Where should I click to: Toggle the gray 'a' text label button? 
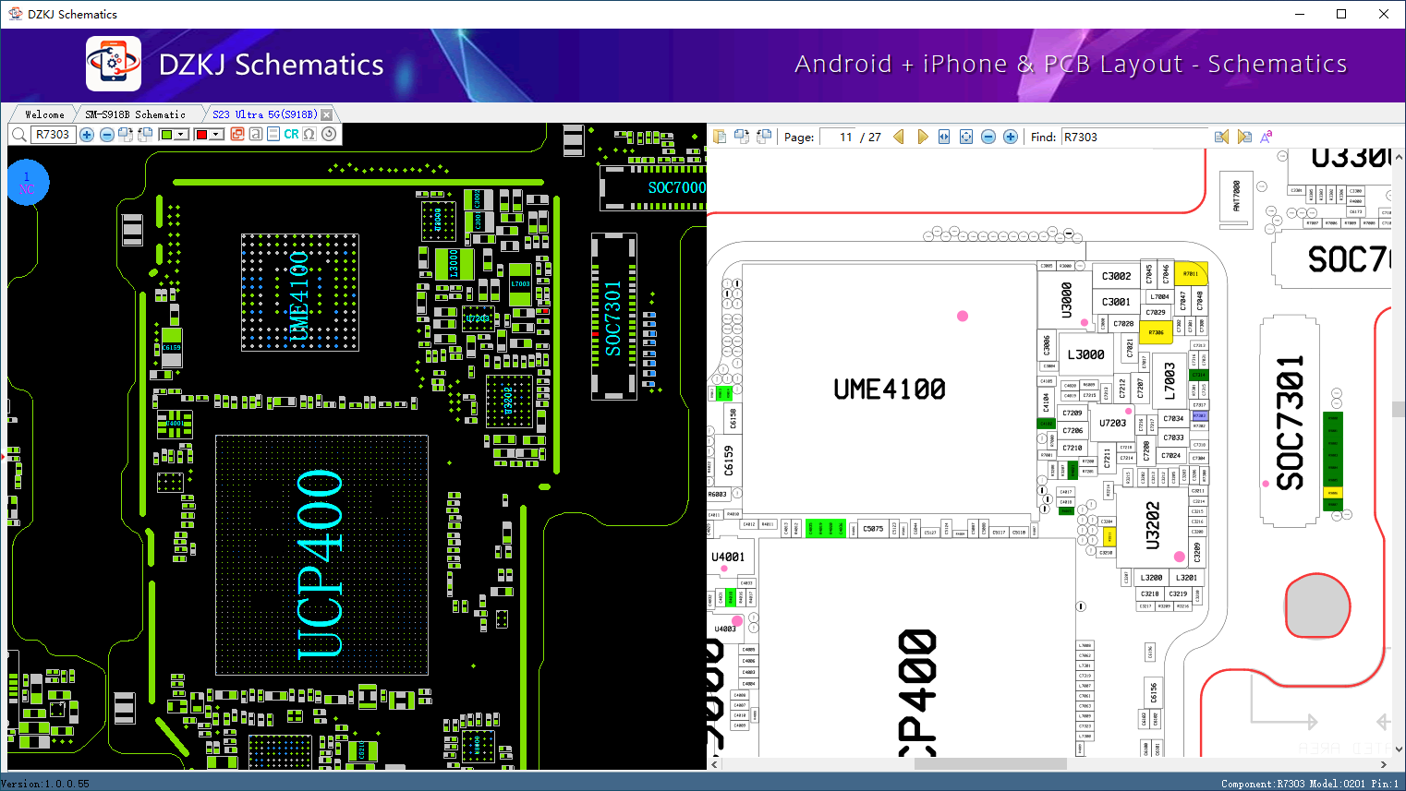[x=256, y=135]
